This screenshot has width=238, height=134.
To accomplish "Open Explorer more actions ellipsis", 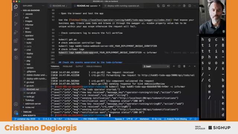I will point(43,6).
